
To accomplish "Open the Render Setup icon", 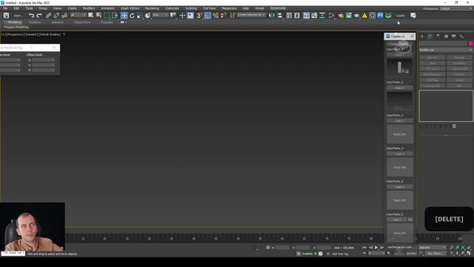I will click(341, 16).
